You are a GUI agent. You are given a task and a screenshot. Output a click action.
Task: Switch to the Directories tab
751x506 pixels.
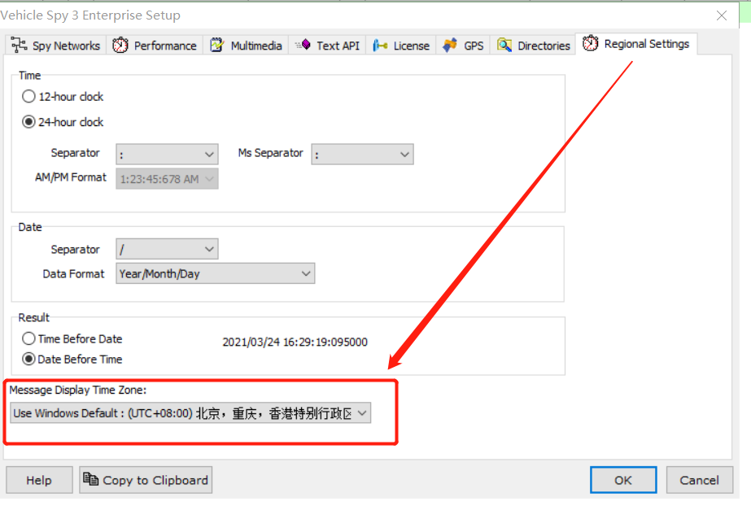533,46
